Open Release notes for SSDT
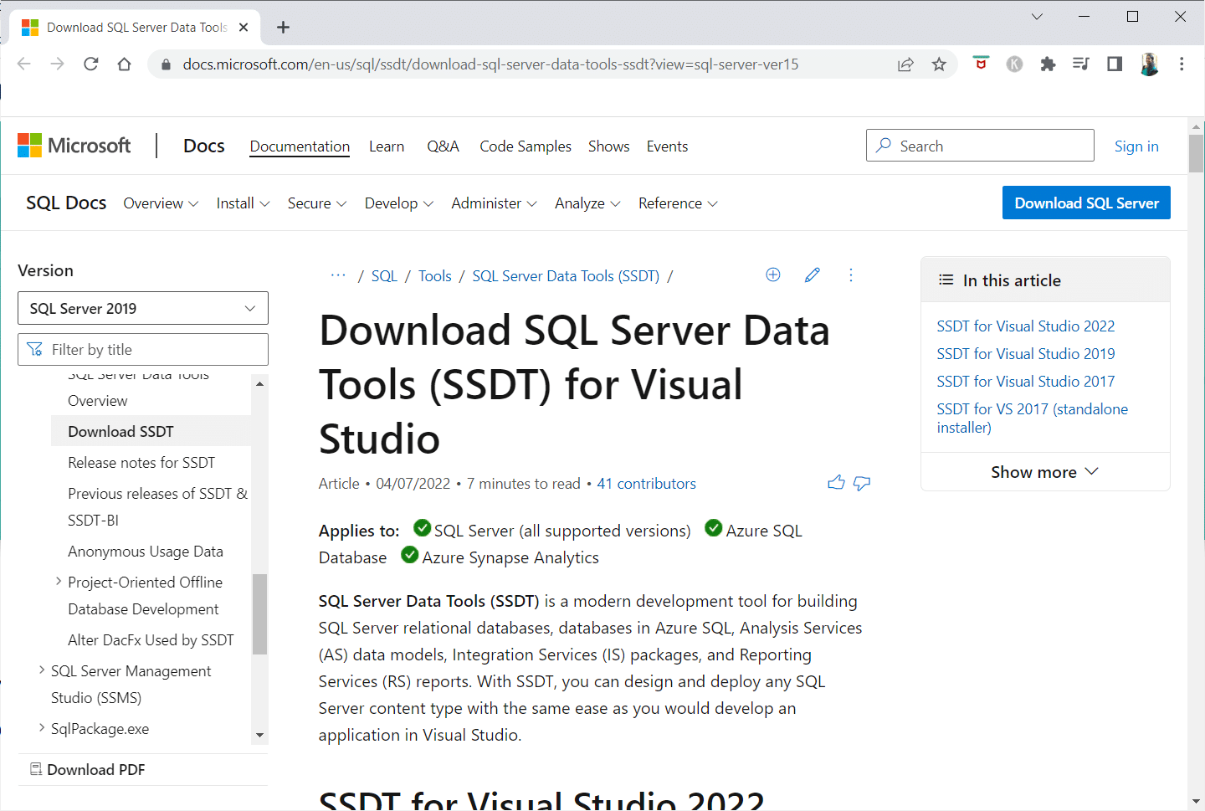Screen dimensions: 1205x811 point(141,463)
